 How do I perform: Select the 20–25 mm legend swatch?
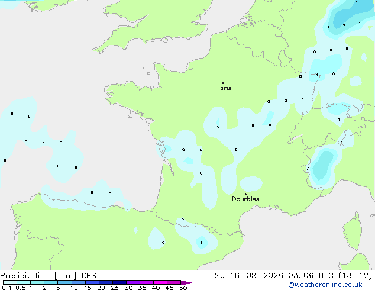click(106, 282)
